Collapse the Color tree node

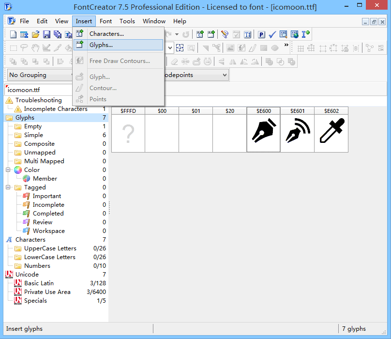coord(8,170)
